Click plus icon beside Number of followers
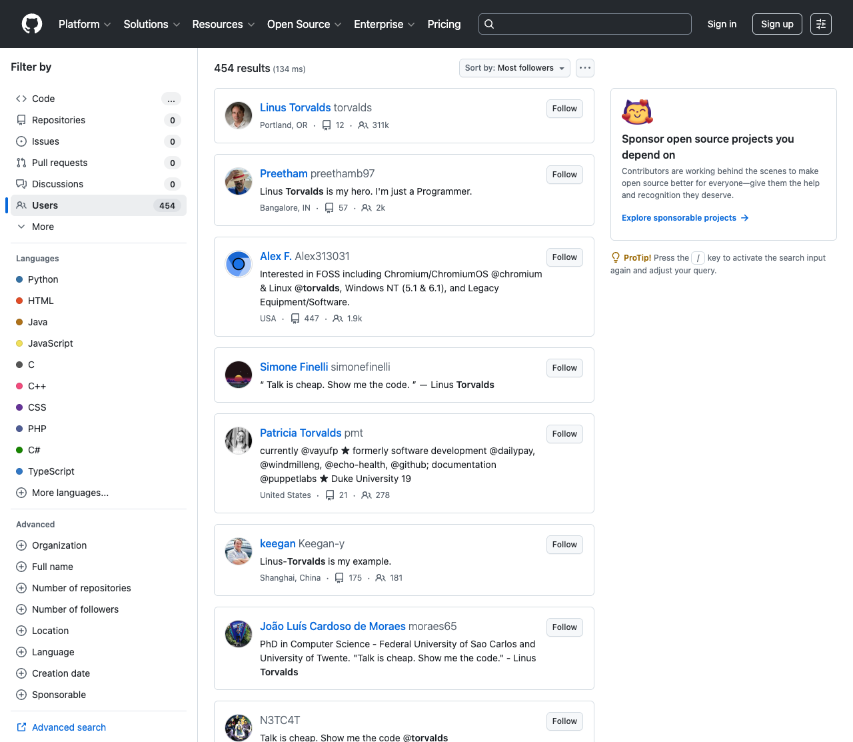This screenshot has height=742, width=853. (21, 609)
